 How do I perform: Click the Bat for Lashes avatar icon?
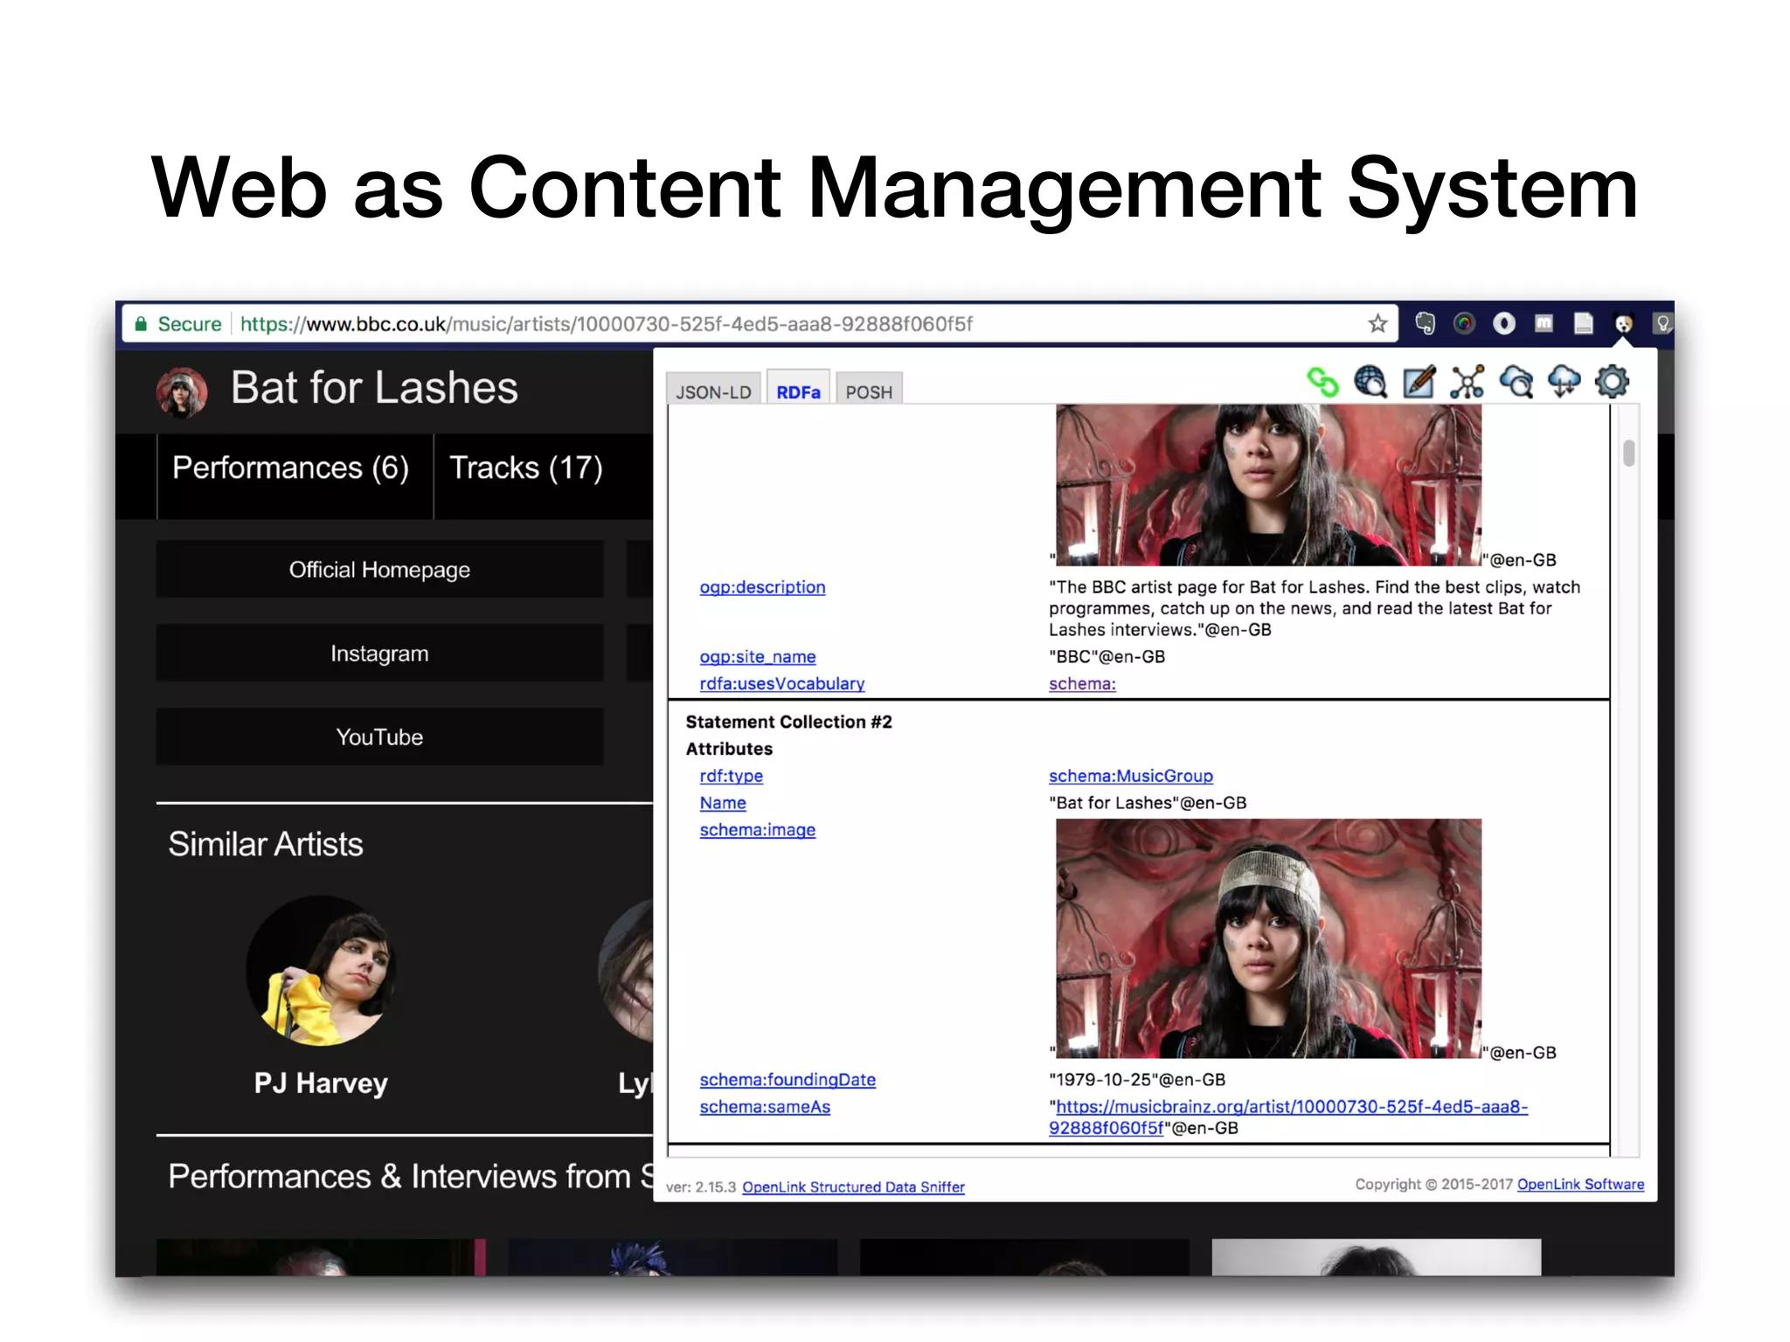(182, 391)
